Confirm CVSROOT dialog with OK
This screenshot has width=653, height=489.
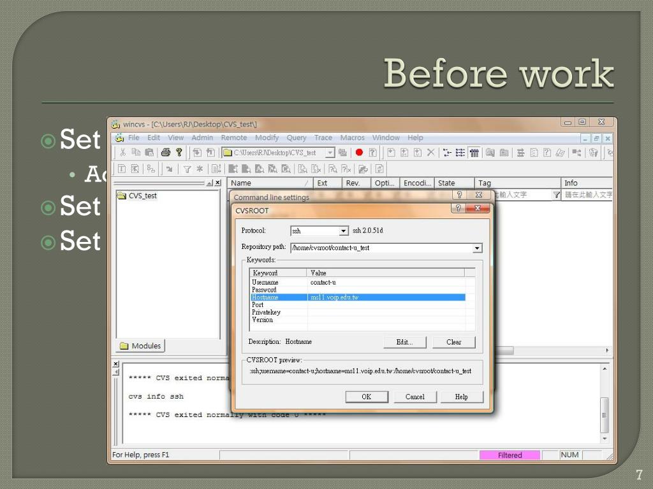pyautogui.click(x=366, y=397)
